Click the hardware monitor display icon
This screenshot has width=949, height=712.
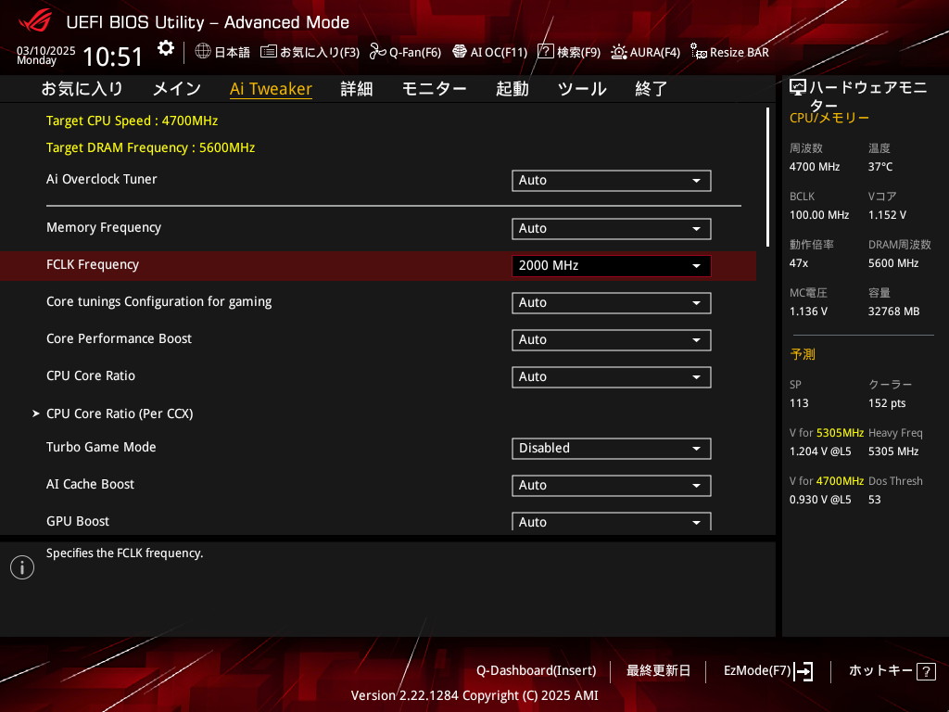point(798,88)
